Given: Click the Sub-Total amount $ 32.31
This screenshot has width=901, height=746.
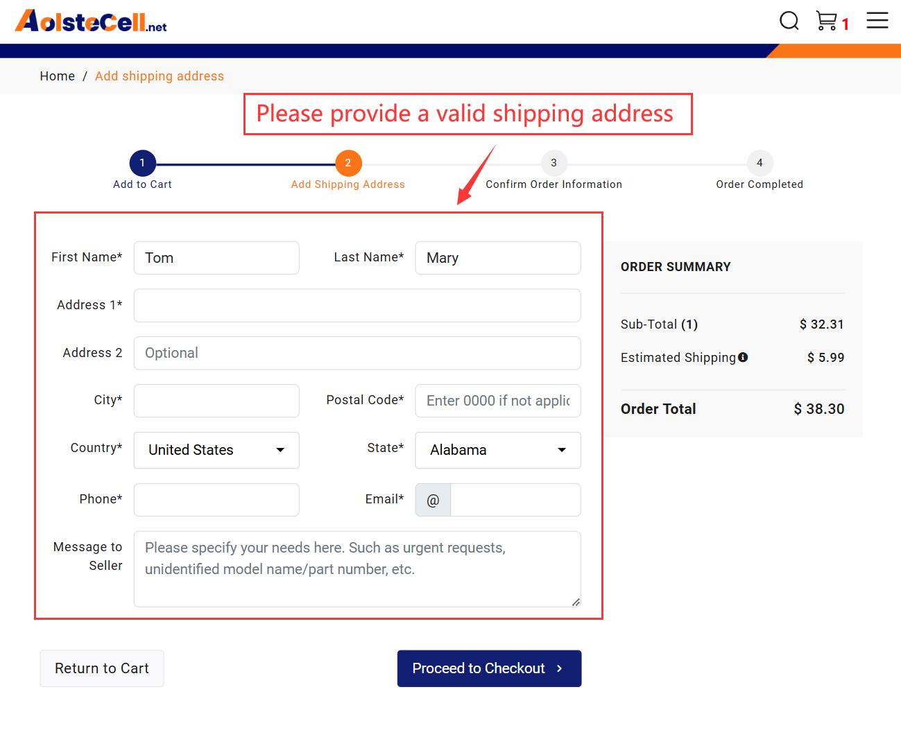Looking at the screenshot, I should [822, 324].
